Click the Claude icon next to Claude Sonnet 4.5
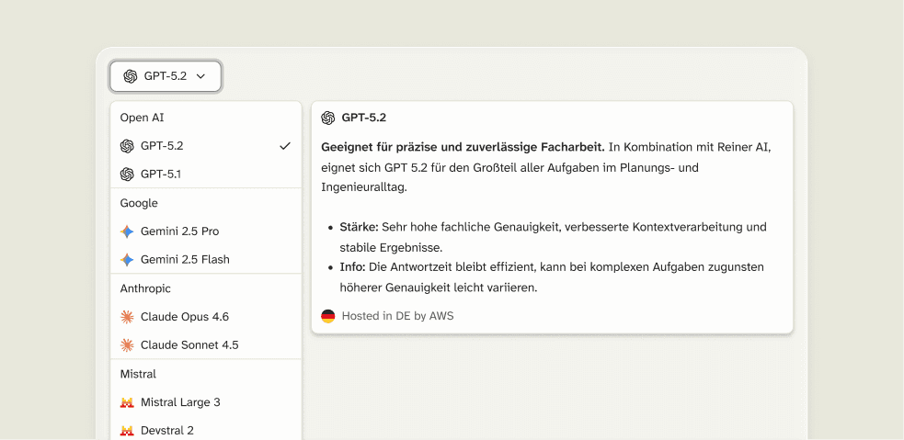The width and height of the screenshot is (904, 440). [127, 345]
